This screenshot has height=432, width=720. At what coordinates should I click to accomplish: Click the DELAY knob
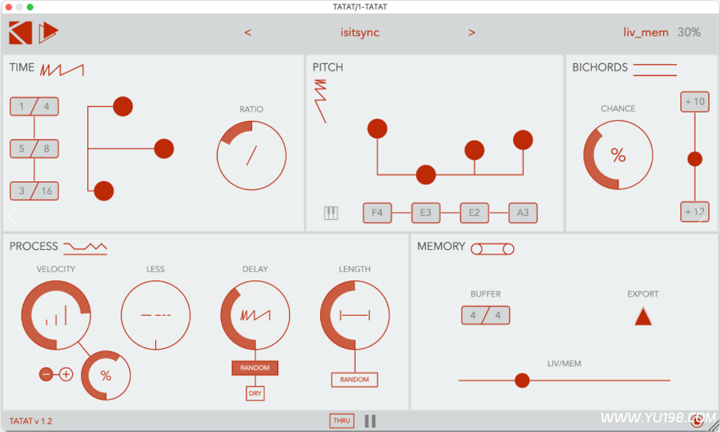point(255,316)
